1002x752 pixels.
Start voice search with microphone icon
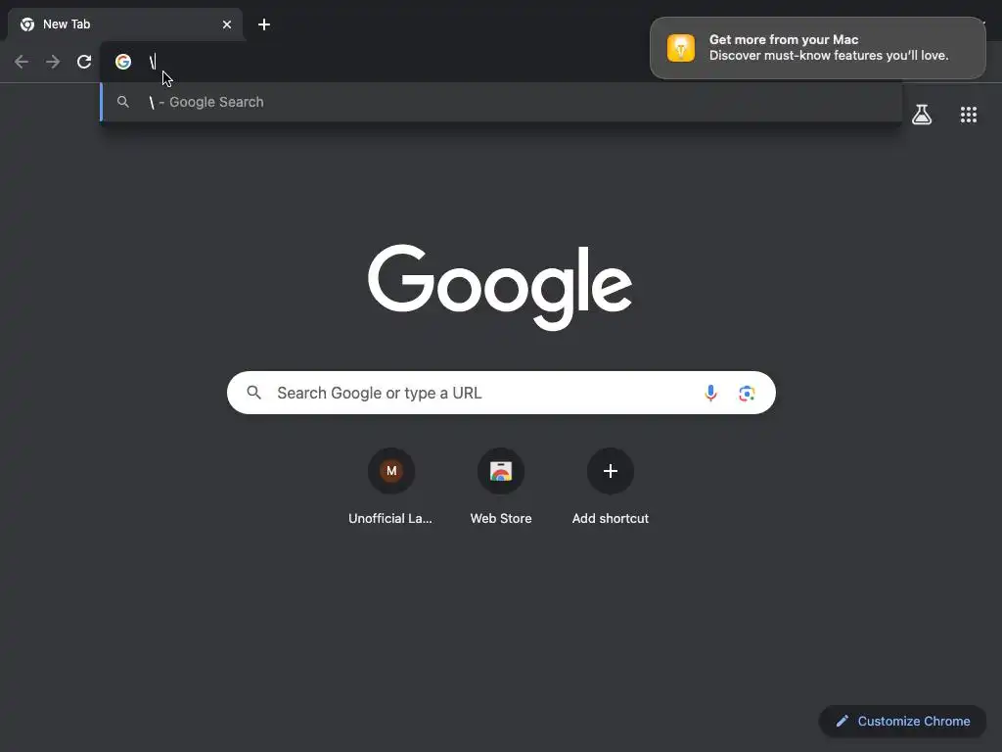click(x=710, y=393)
